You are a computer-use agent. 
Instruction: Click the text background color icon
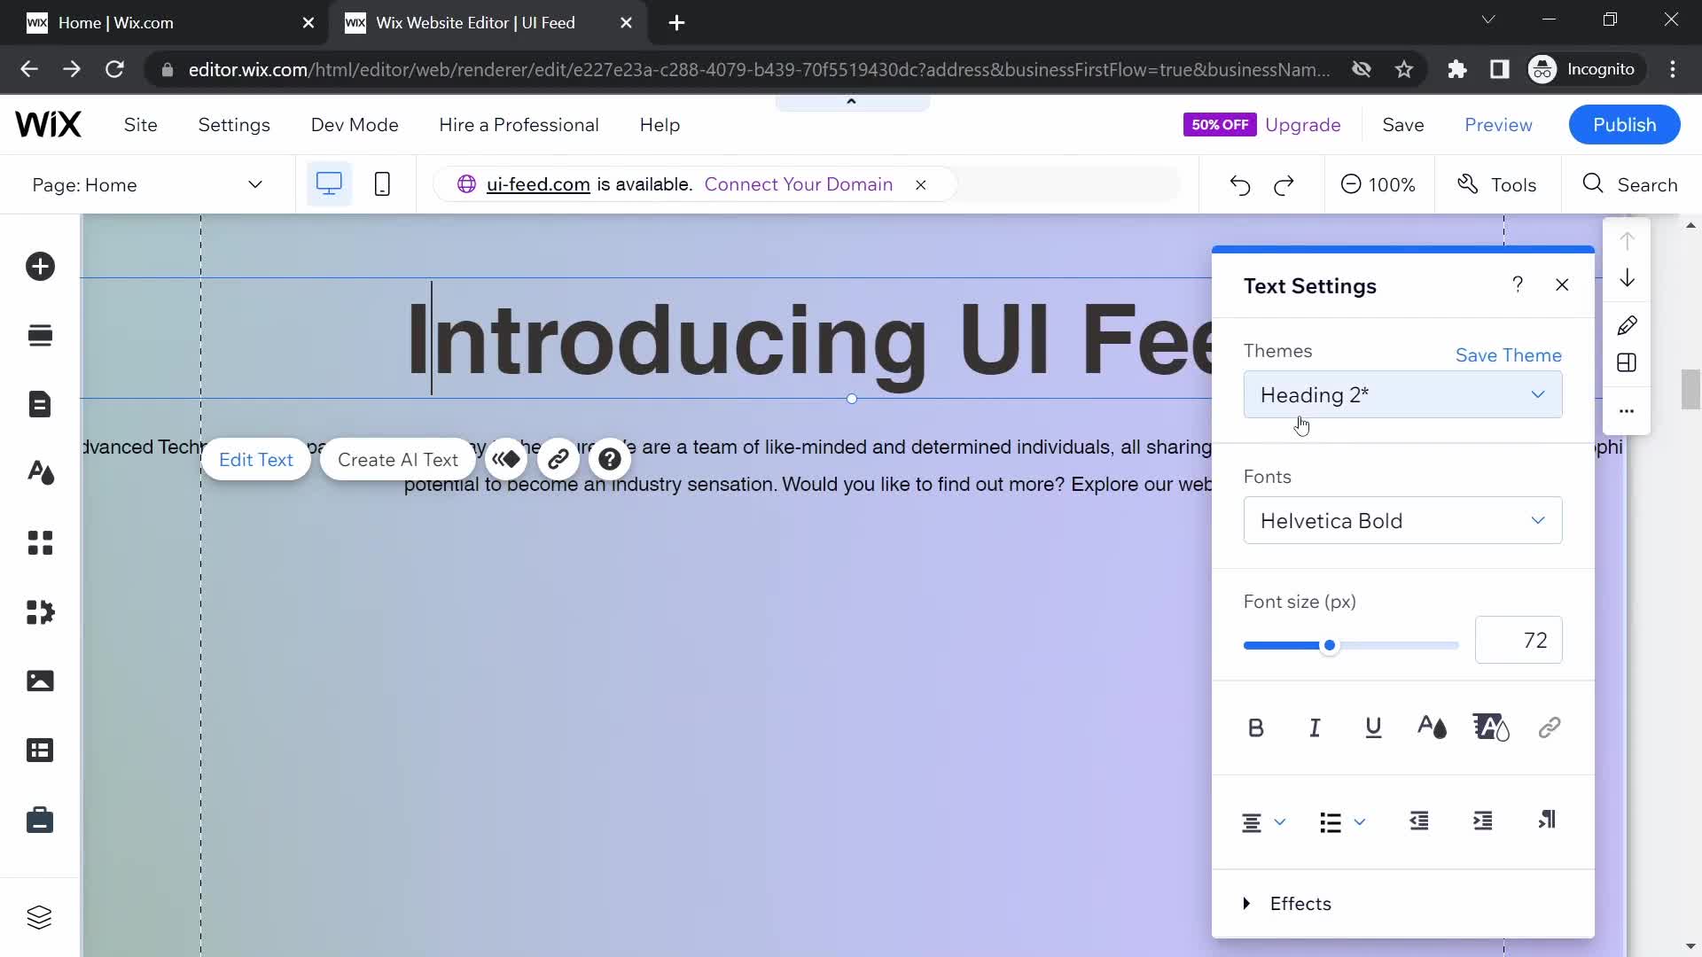(1490, 727)
